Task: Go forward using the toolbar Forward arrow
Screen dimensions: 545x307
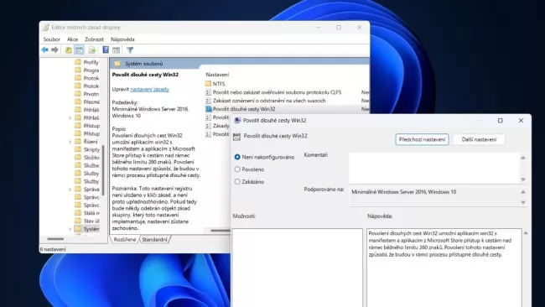Action: pyautogui.click(x=54, y=50)
